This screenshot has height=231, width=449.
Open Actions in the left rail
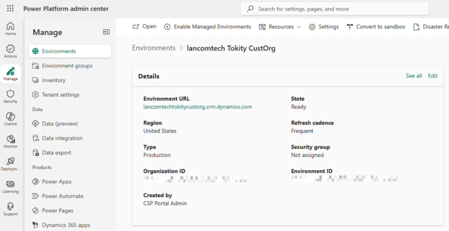click(10, 51)
